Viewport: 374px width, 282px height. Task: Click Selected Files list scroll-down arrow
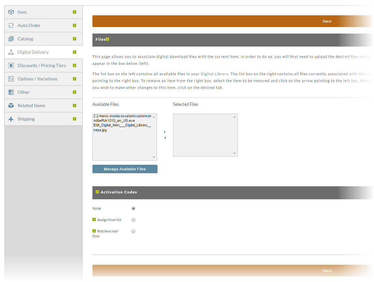[x=234, y=153]
